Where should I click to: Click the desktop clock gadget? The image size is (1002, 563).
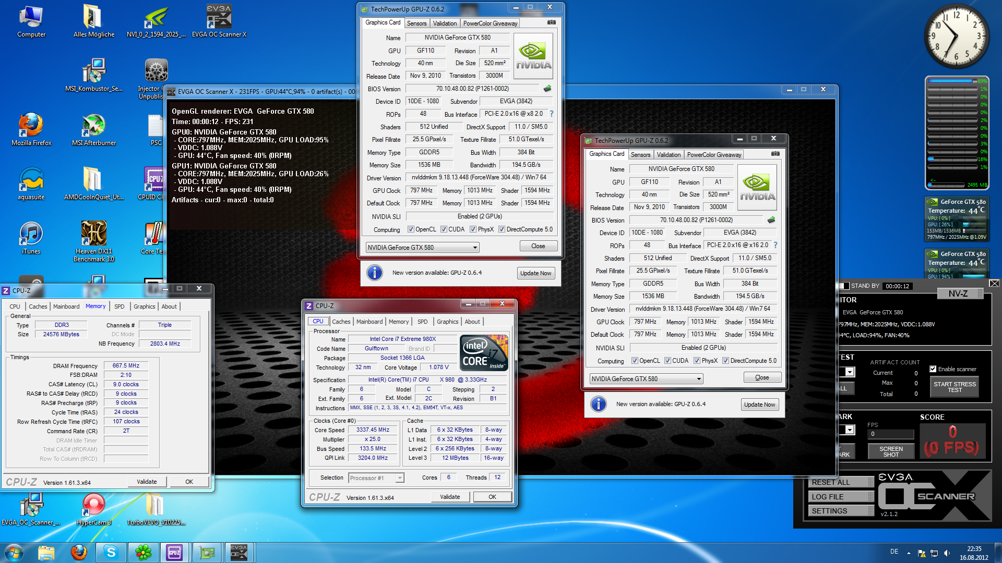click(957, 36)
